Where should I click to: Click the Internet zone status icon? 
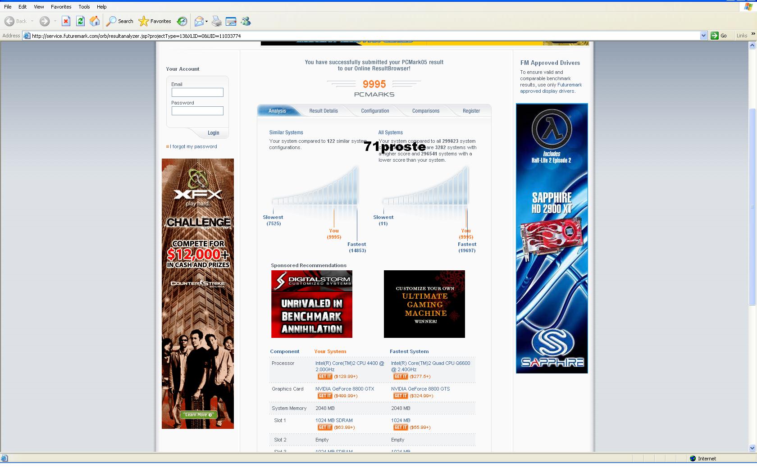(x=693, y=459)
